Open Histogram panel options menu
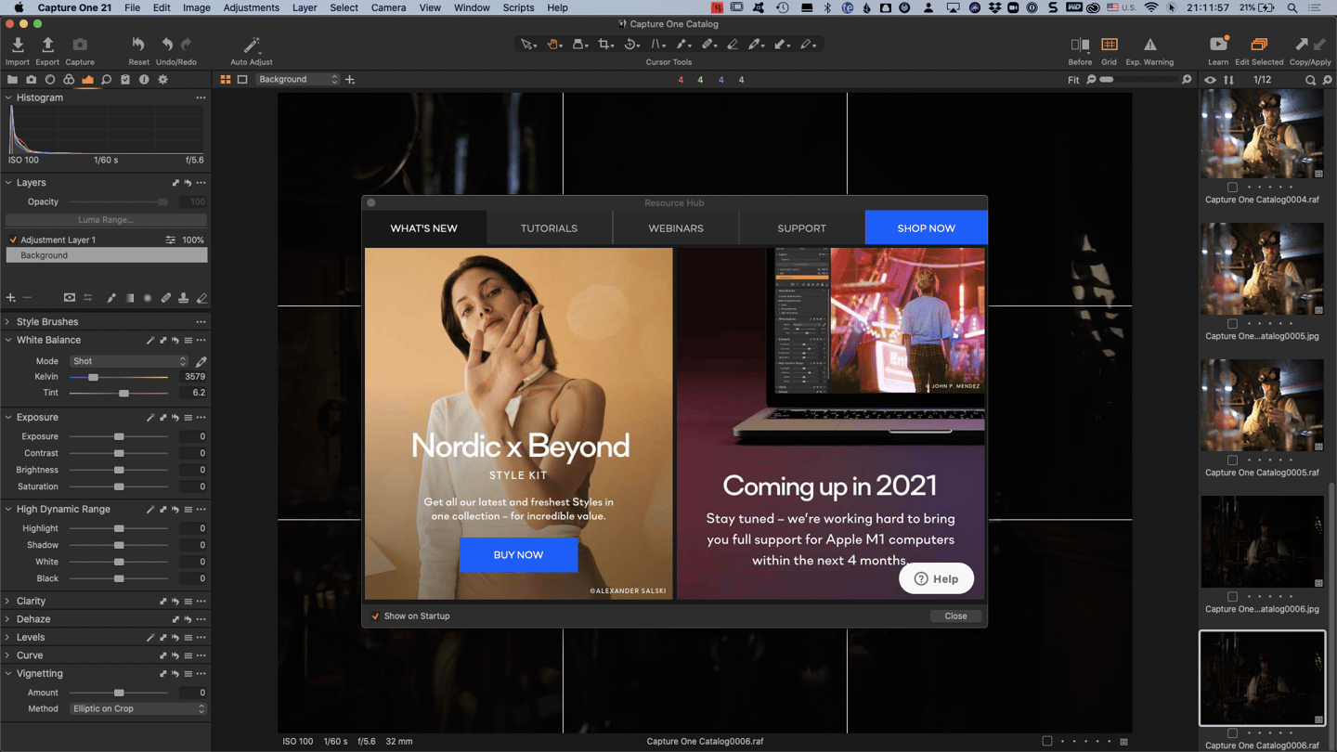 click(201, 97)
